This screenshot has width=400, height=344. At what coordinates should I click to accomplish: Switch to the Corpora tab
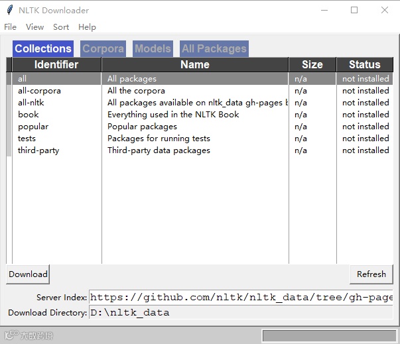[x=103, y=48]
